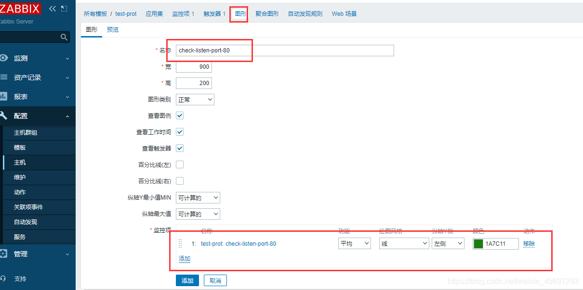Open the 图形 top navigation tab
583x290 pixels.
click(240, 14)
